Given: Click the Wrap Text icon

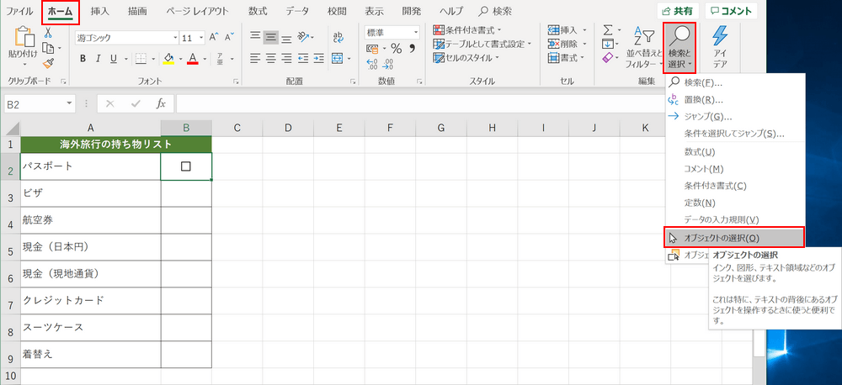Looking at the screenshot, I should [338, 37].
